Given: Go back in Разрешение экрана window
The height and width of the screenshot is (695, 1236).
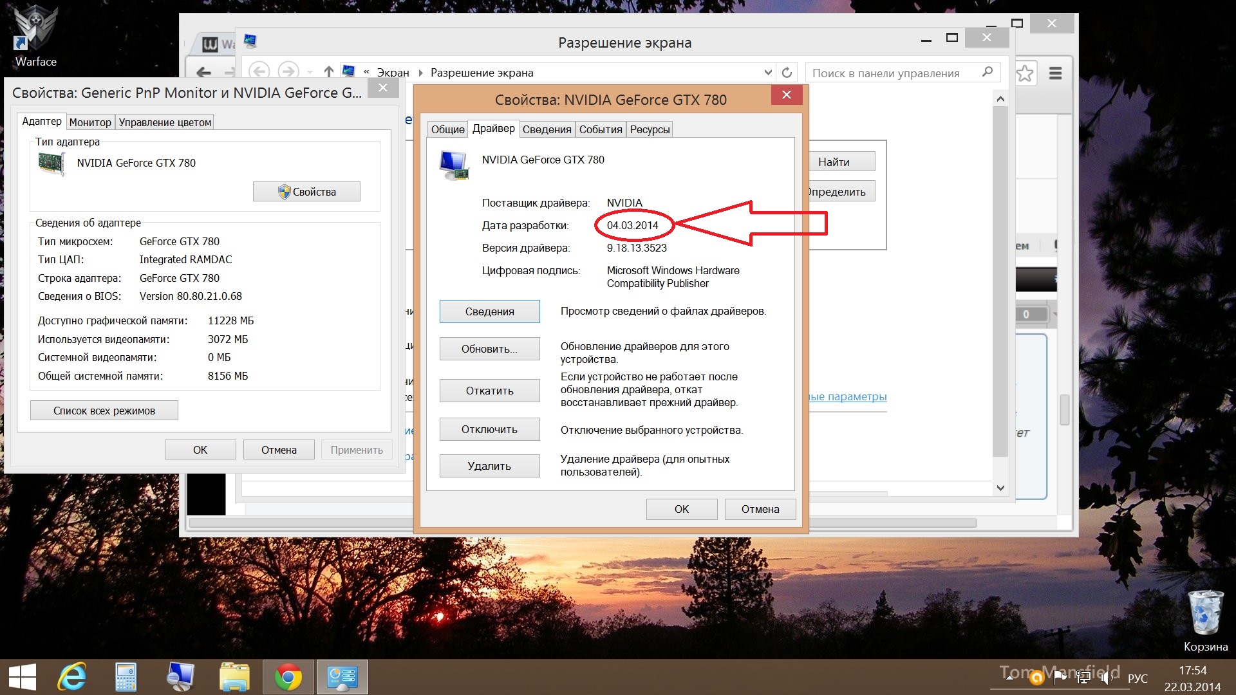Looking at the screenshot, I should (259, 71).
